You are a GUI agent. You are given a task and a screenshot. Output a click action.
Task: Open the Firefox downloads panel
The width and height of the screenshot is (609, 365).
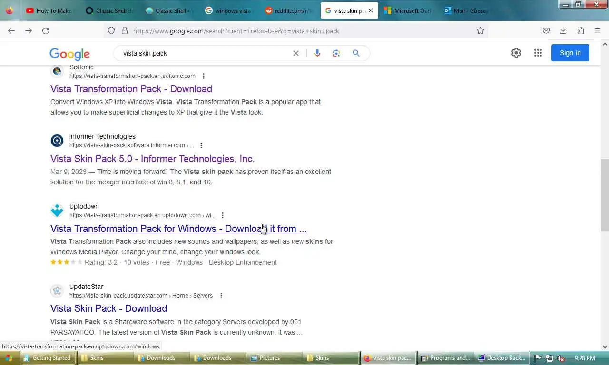pos(563,30)
